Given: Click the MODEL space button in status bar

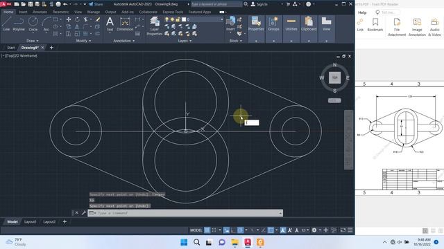Looking at the screenshot, I should (x=196, y=230).
